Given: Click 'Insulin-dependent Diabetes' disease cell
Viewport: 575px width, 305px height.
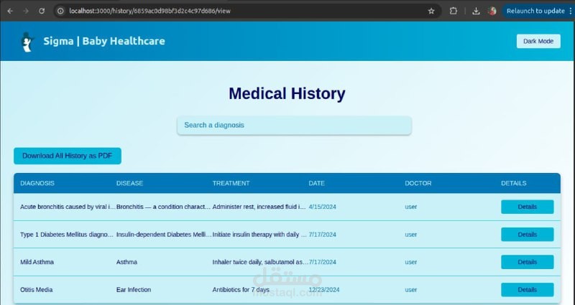Looking at the screenshot, I should tap(164, 235).
